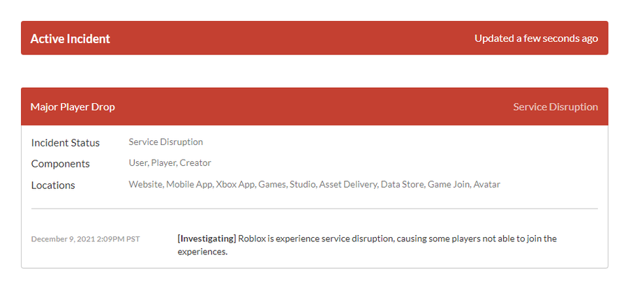Click Service Disruption label in red incident header
The width and height of the screenshot is (628, 288).
(555, 107)
